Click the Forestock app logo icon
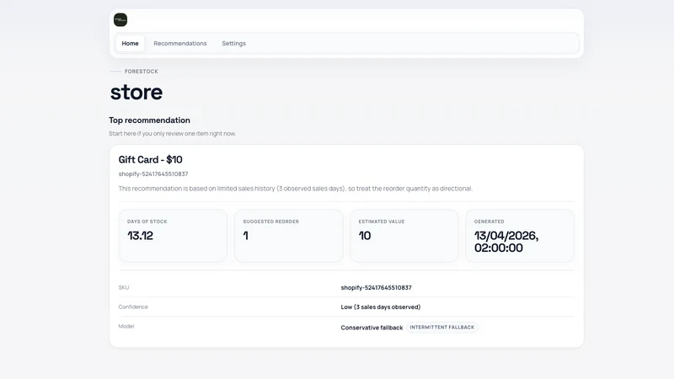This screenshot has height=379, width=674. tap(120, 19)
